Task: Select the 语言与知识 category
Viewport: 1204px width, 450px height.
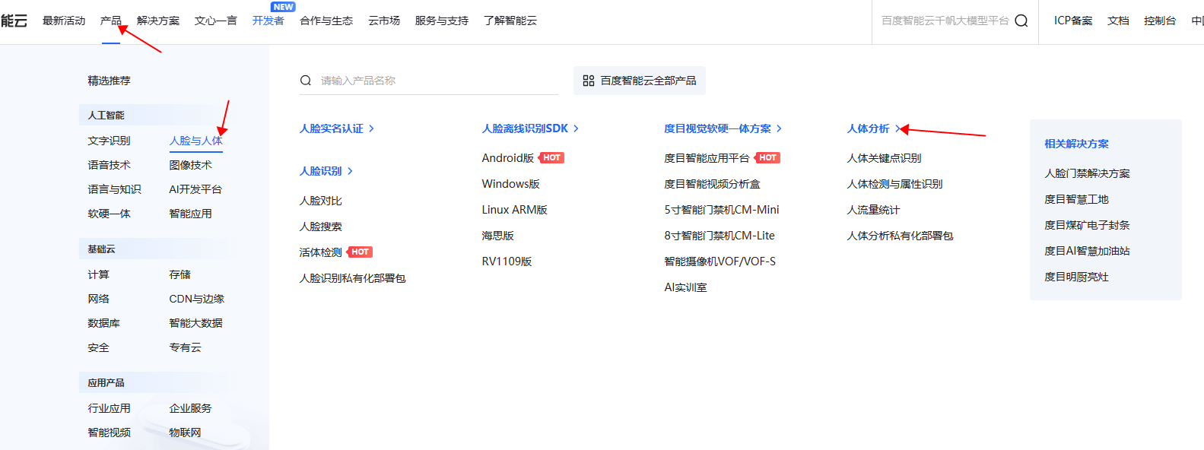Action: click(114, 189)
